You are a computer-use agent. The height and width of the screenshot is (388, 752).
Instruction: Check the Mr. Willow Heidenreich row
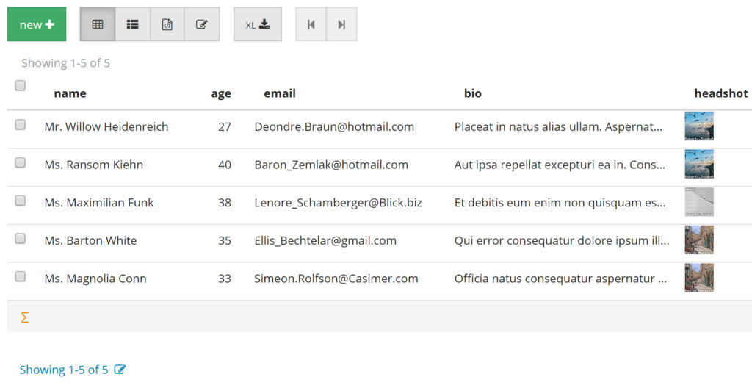pos(21,125)
